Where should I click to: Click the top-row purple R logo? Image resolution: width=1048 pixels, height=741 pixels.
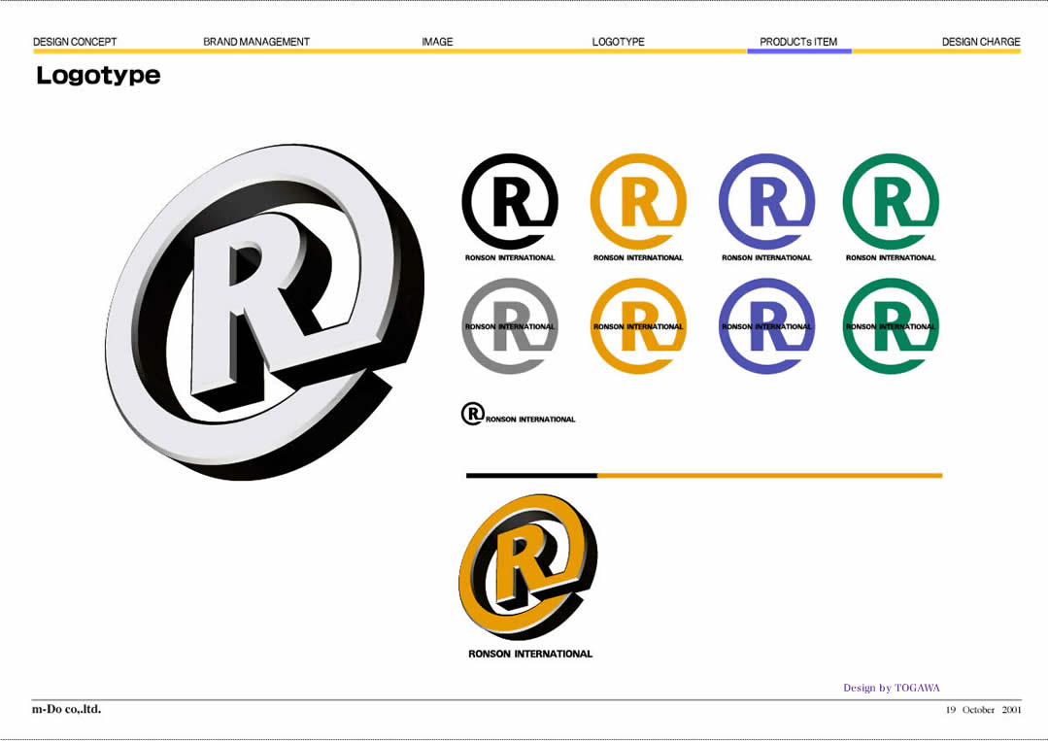(766, 203)
